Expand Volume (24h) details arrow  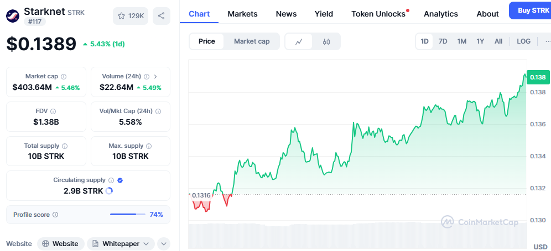155,77
